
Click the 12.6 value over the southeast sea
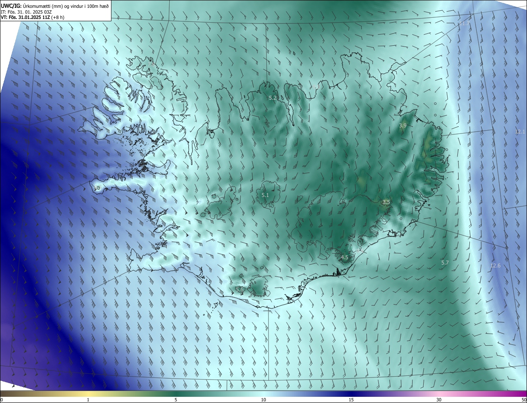495,266
